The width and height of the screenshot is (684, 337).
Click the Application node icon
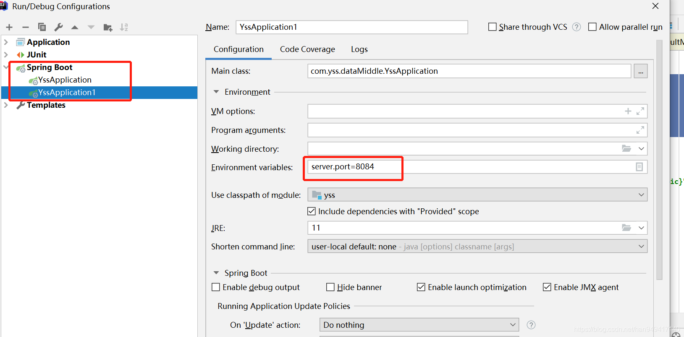coord(20,42)
